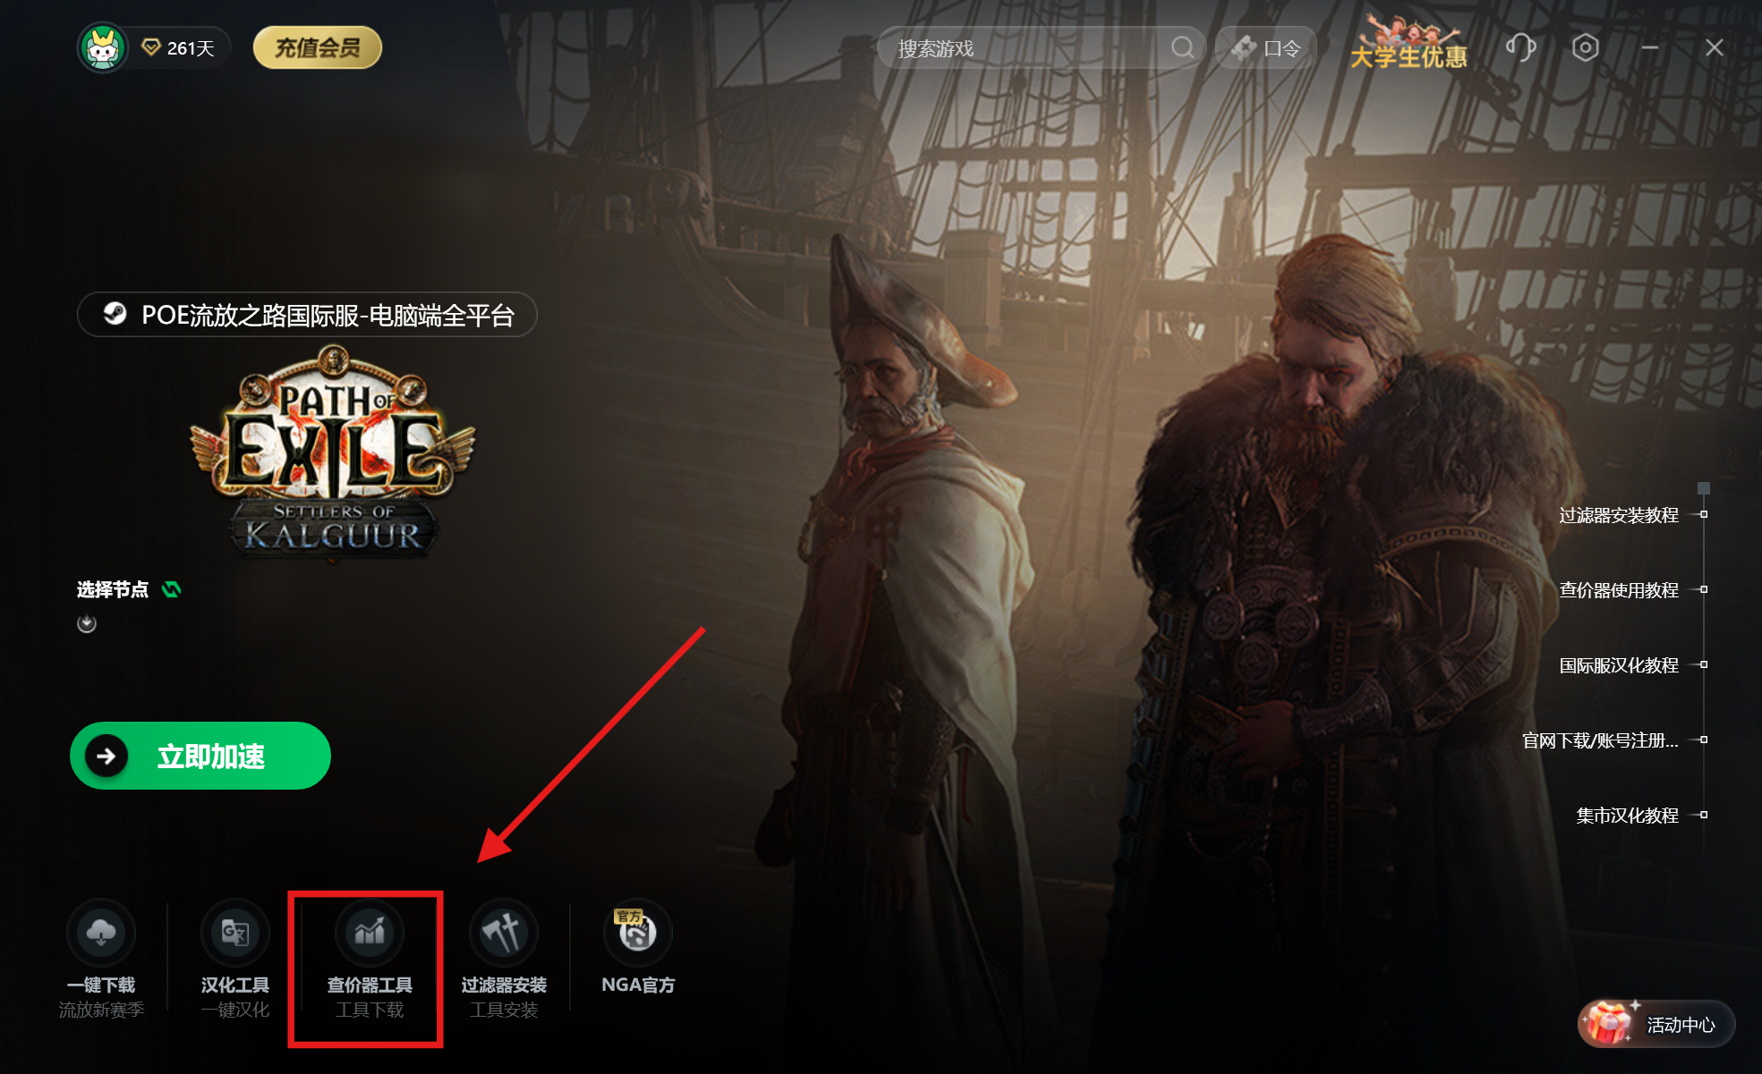Click the customer support headset icon

(x=1520, y=47)
